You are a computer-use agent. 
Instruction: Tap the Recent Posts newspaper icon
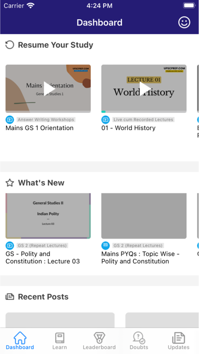[10, 297]
